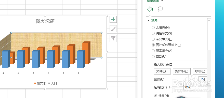Screen dimensions: 224x98
Task: Click the 插入图片来自 label
Action: coord(163,65)
